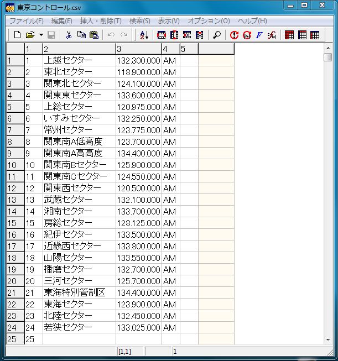Screen dimensions: 338x361
Task: Expand the open-file dropdown arrow
Action: [41, 35]
